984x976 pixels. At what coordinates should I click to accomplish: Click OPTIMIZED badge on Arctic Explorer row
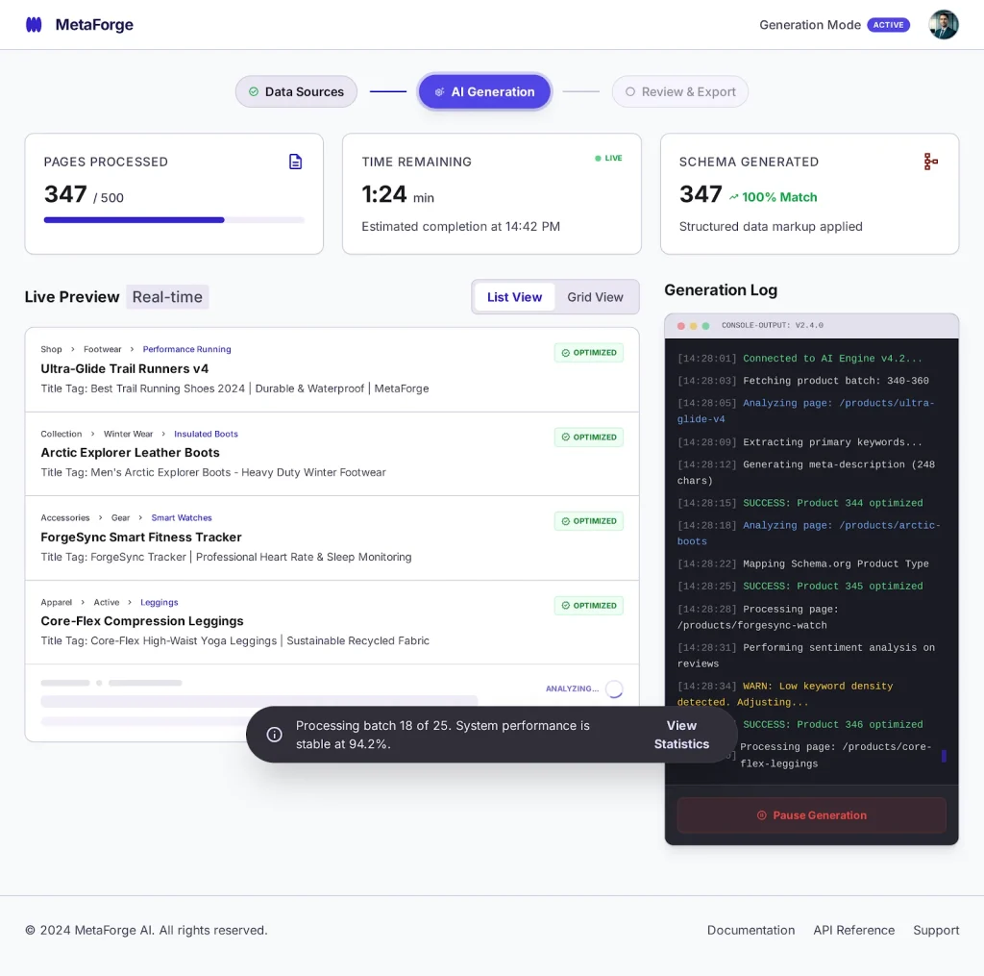(589, 438)
